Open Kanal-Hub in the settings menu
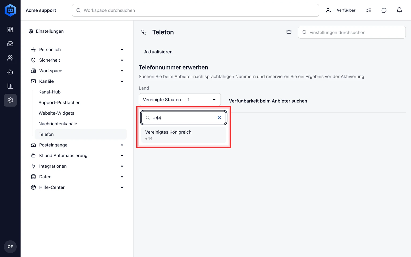The height and width of the screenshot is (257, 411). point(81,92)
